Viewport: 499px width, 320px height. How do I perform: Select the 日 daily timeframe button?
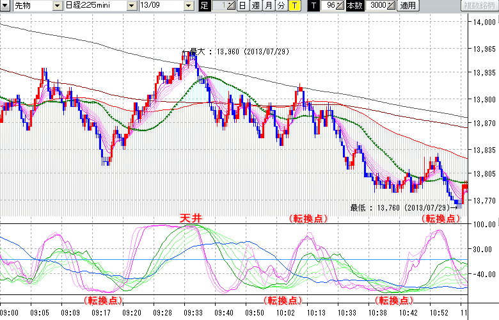(242, 6)
